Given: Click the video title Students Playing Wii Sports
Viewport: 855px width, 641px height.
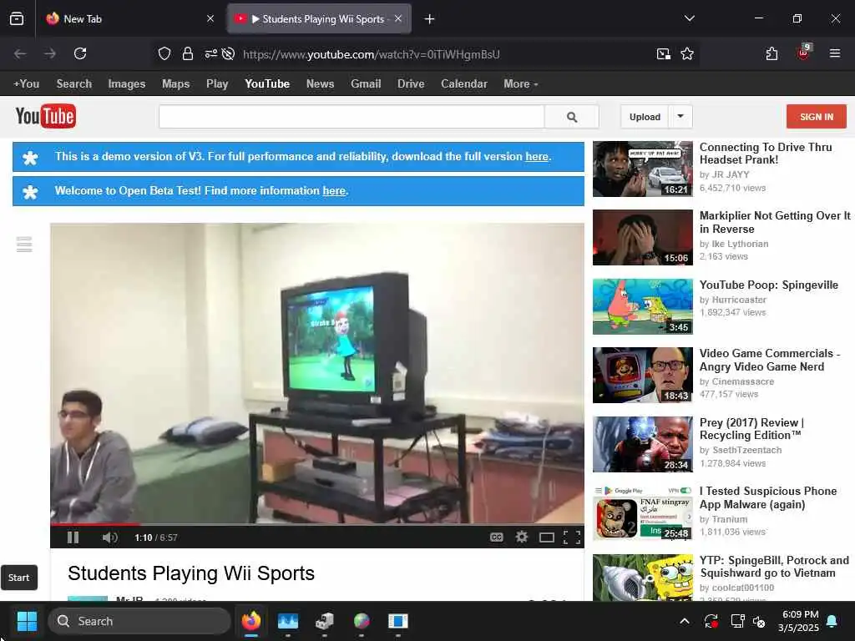Looking at the screenshot, I should [x=191, y=573].
